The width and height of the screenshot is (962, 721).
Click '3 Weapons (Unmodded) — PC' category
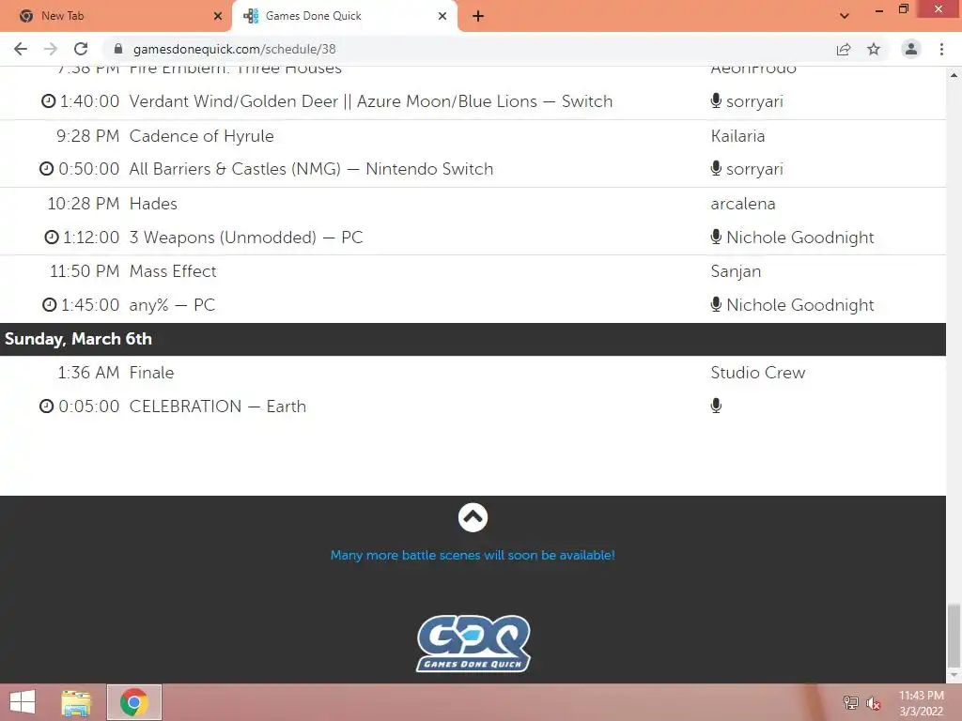point(246,238)
